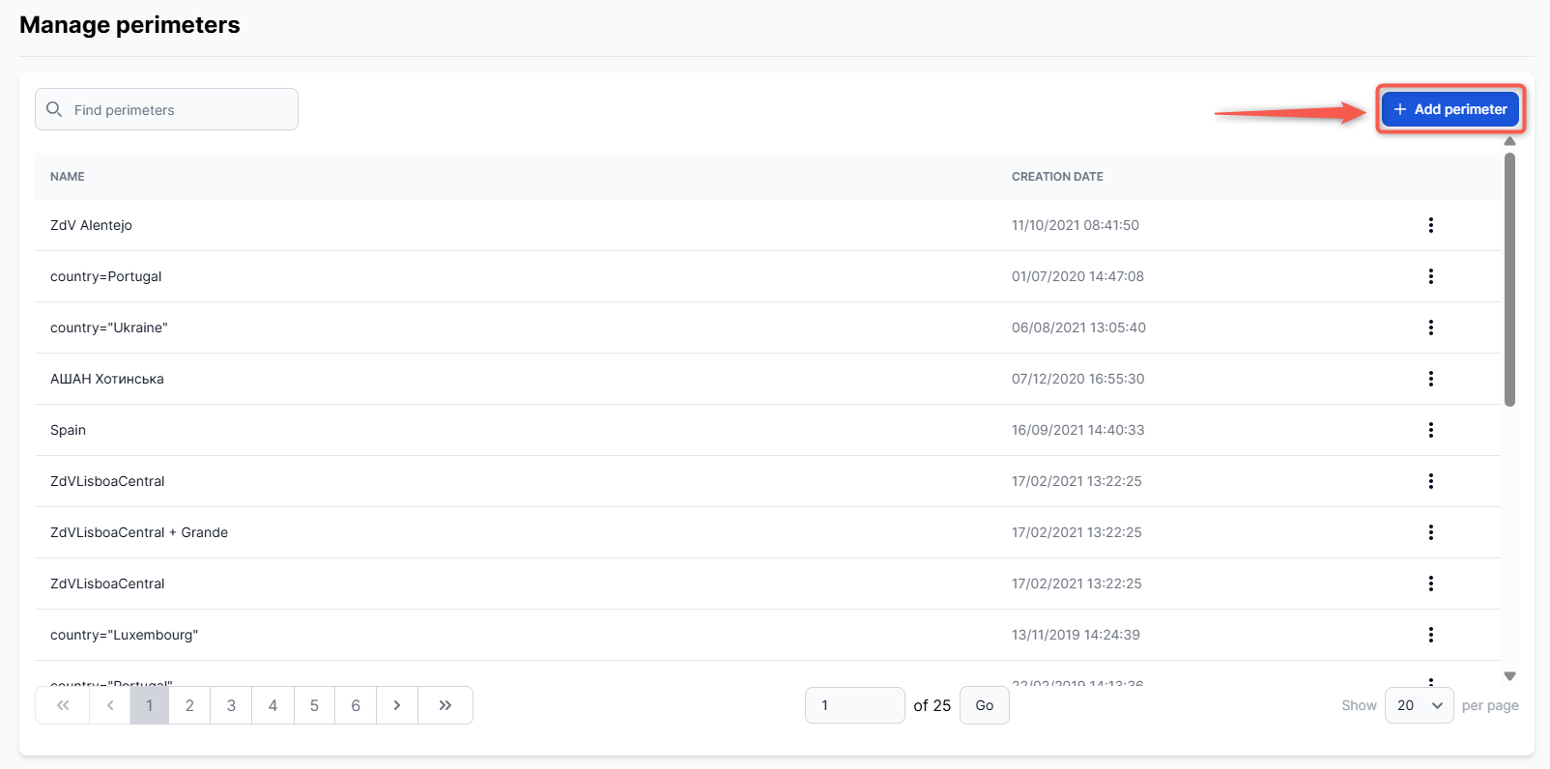Open the three-dot menu for Spain
The width and height of the screenshot is (1550, 769).
pos(1430,430)
